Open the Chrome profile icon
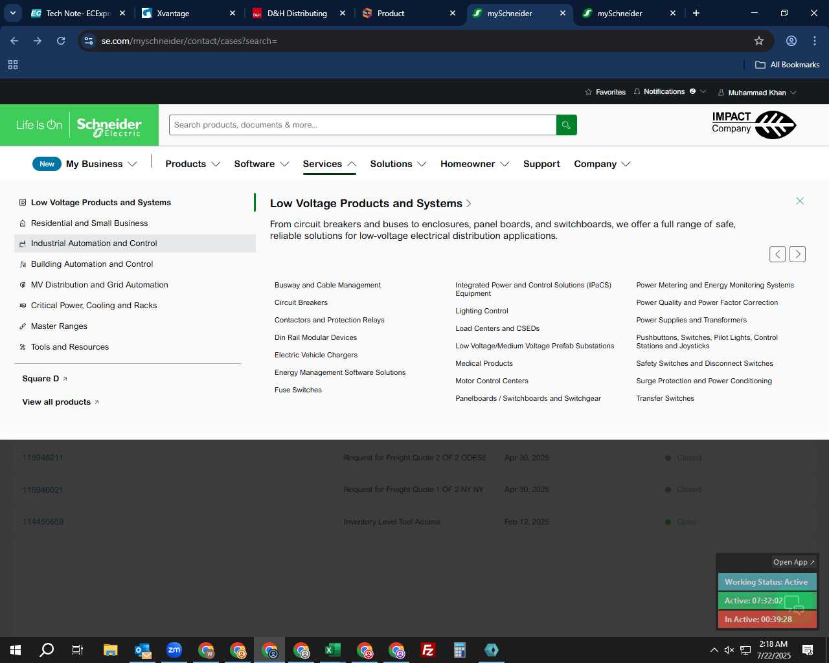This screenshot has width=829, height=663. 791,41
